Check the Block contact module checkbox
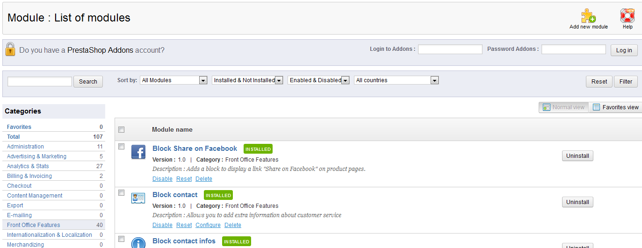Screen dimensions: 642x248 click(122, 193)
